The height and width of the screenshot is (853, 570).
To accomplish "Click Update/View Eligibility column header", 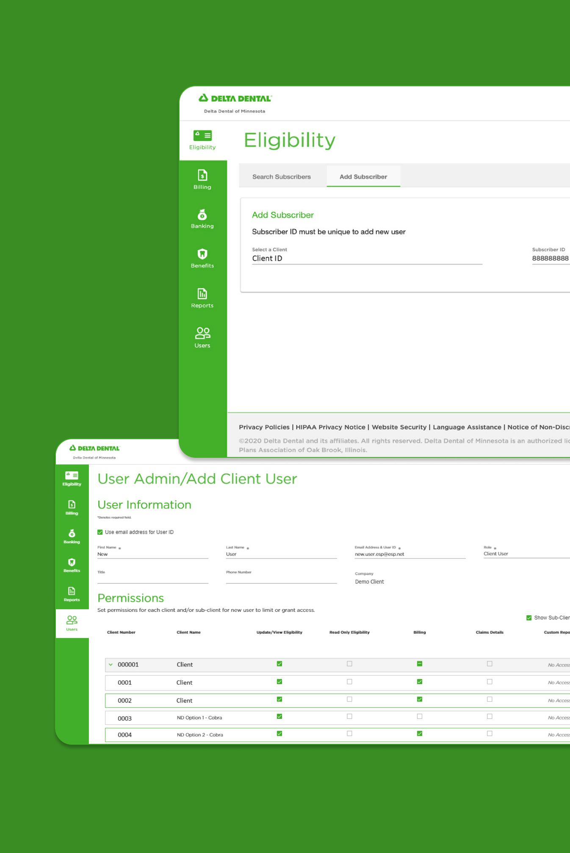I will [279, 632].
